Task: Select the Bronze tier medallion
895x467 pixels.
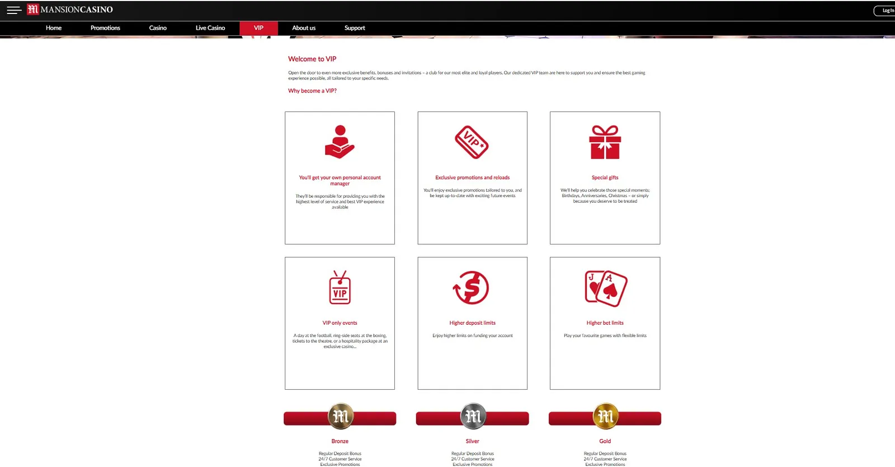Action: [x=340, y=417]
